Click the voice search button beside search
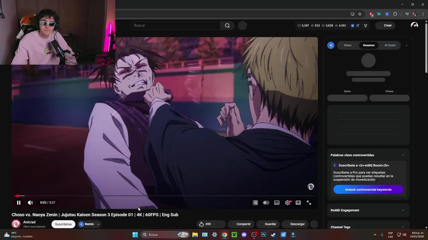The image size is (428, 240). click(x=242, y=25)
